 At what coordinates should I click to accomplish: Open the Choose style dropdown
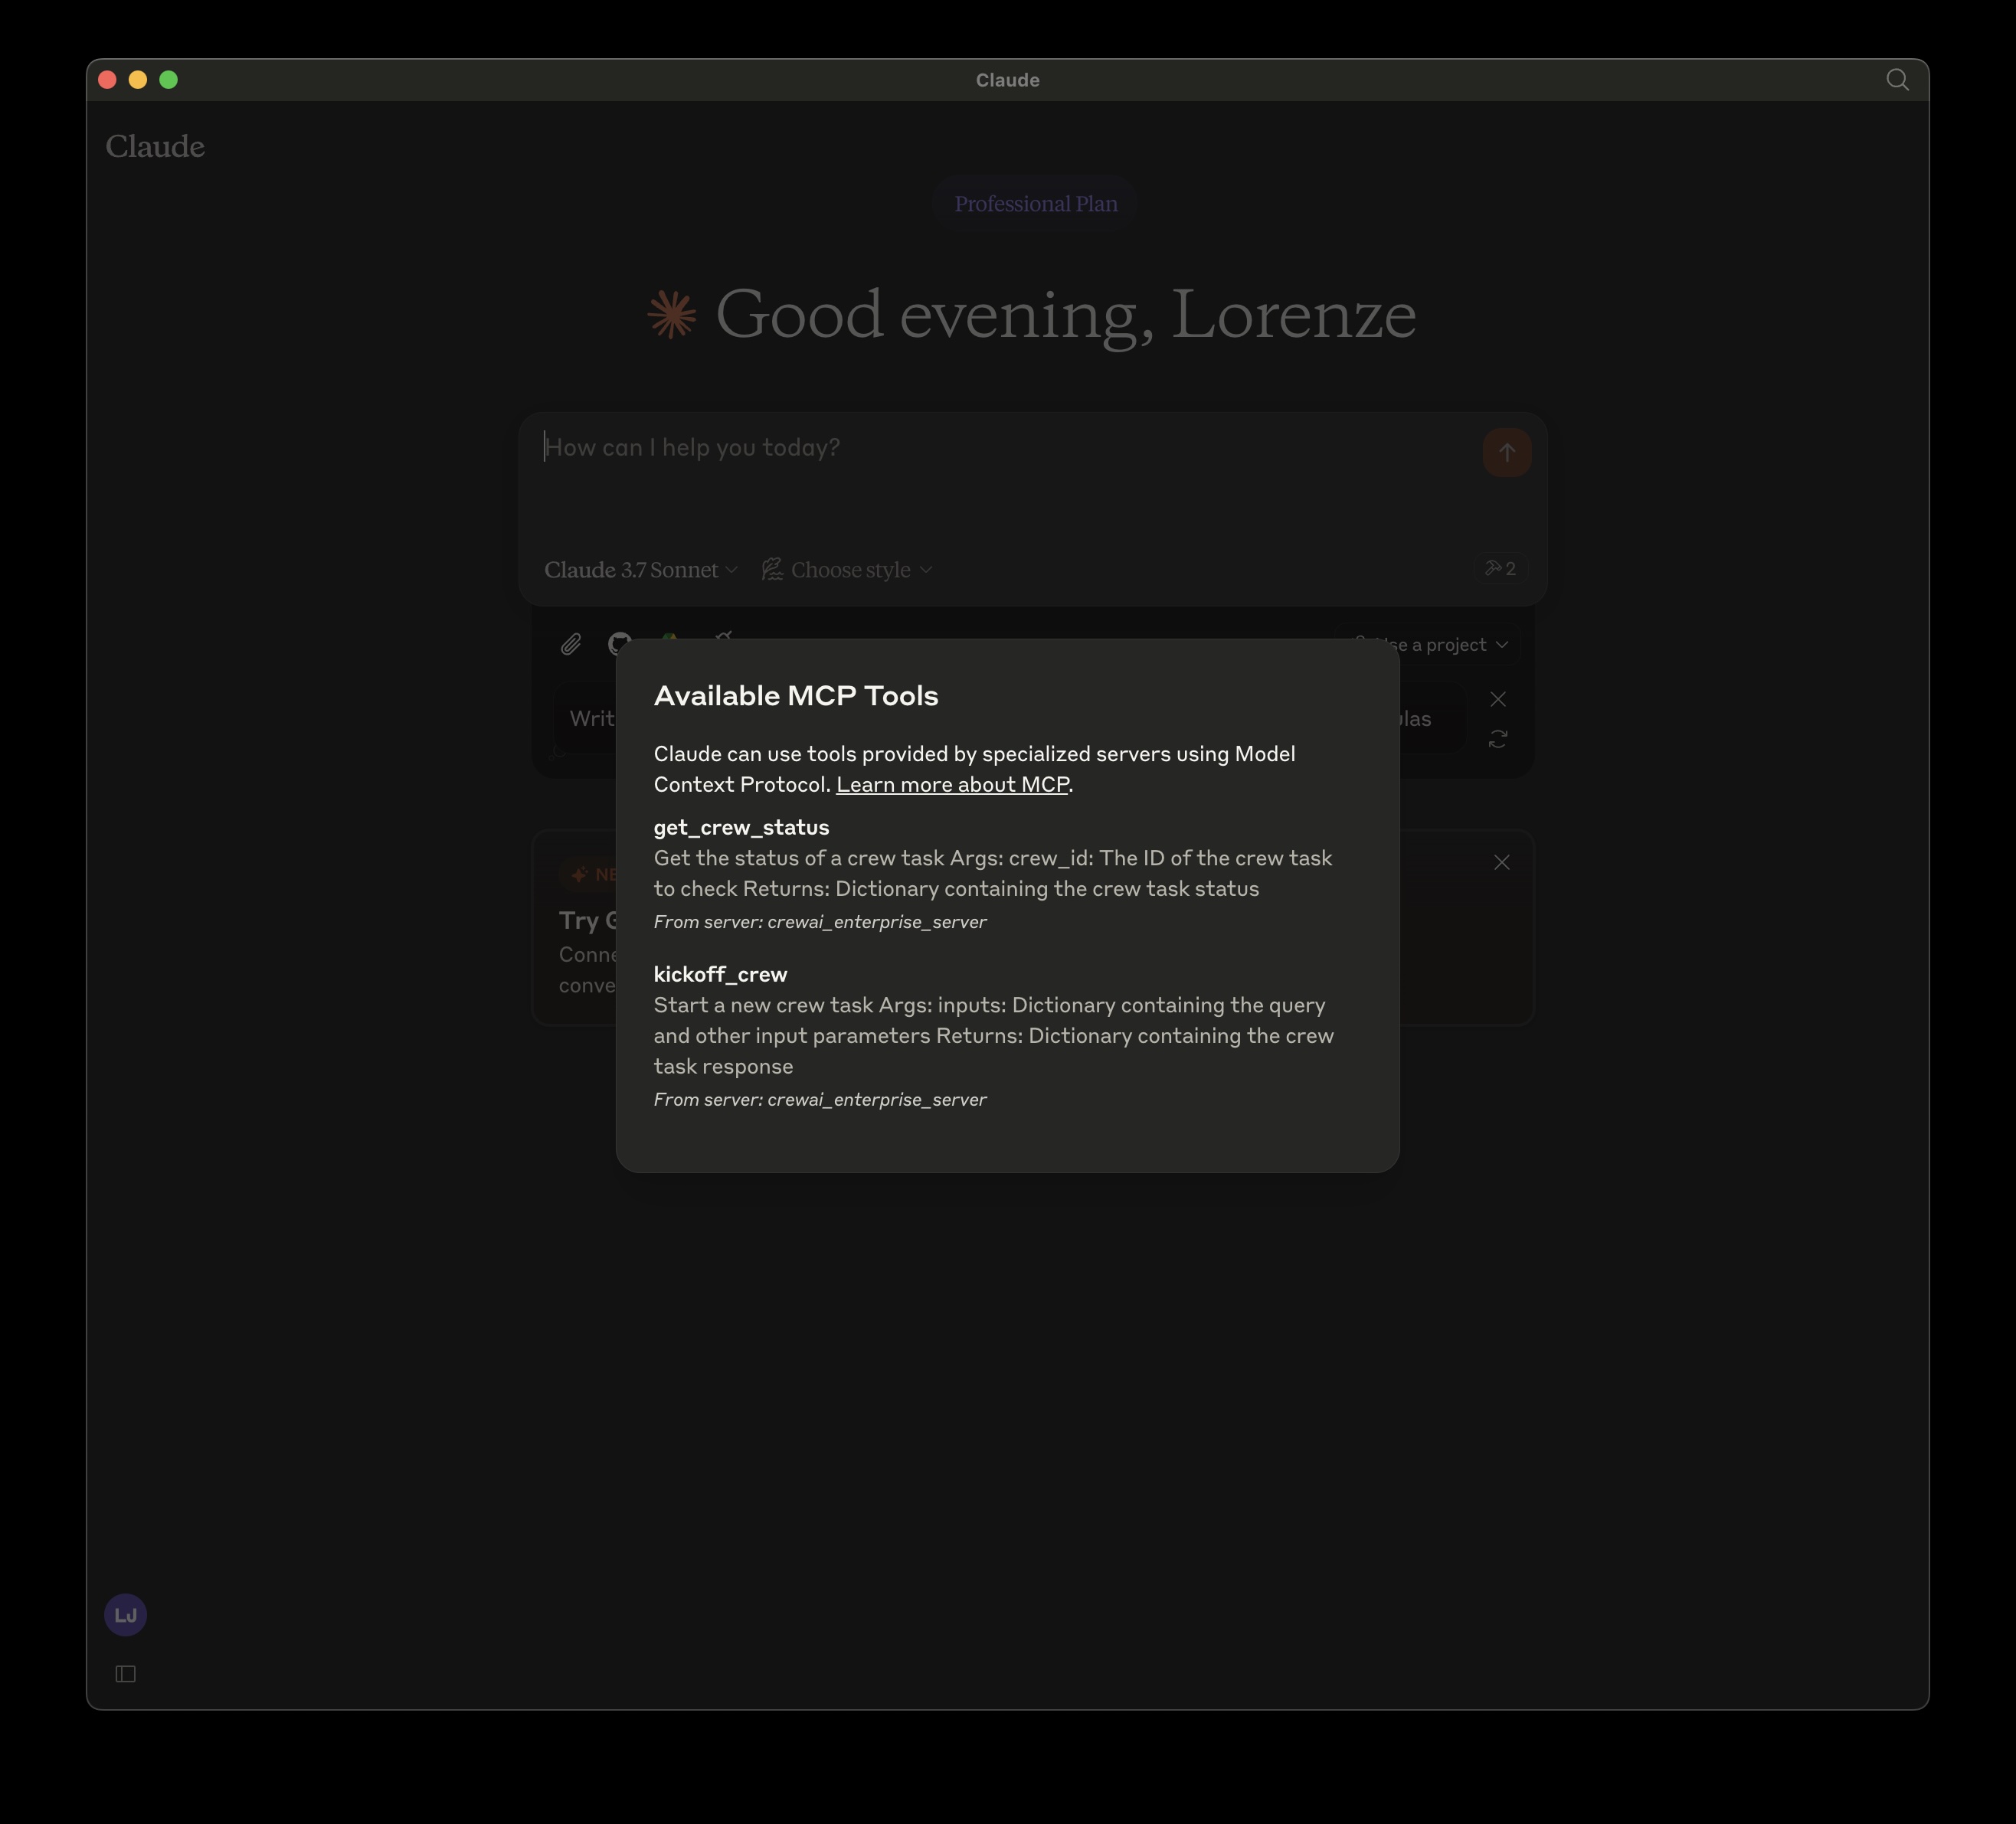click(848, 570)
